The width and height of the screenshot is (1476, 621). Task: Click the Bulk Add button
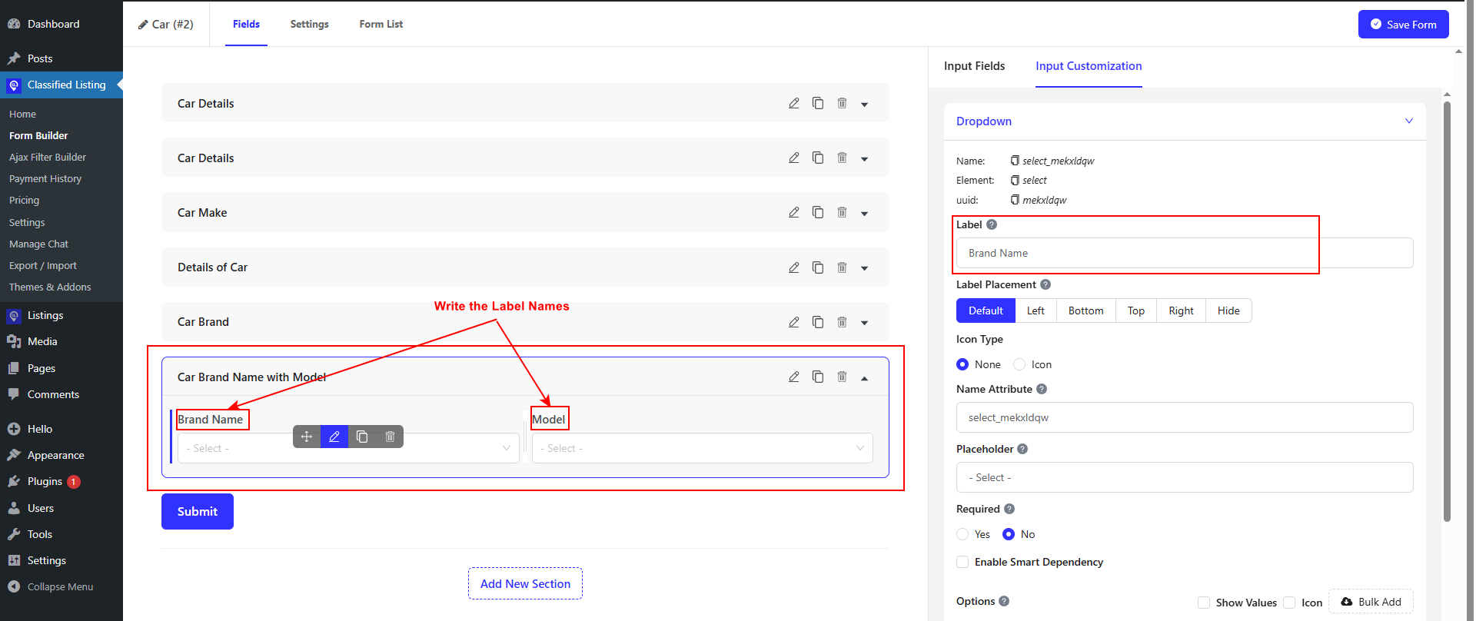point(1371,602)
